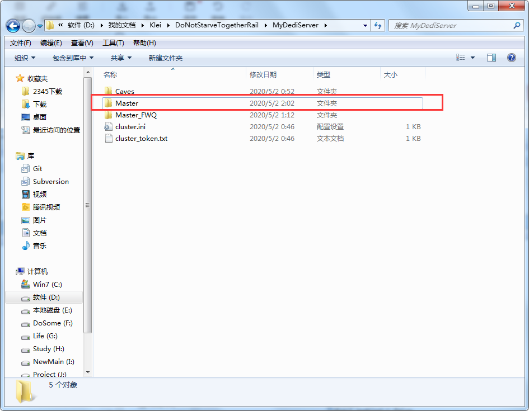Click the 视频 library film icon

[x=26, y=195]
